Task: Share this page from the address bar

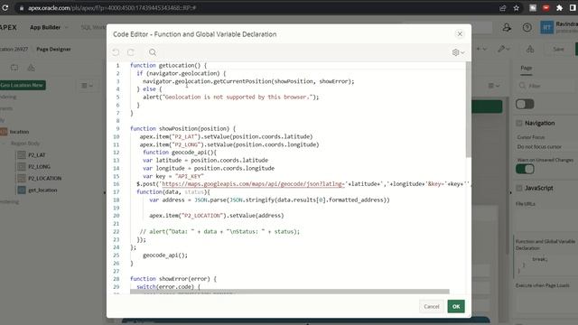Action: 502,8
